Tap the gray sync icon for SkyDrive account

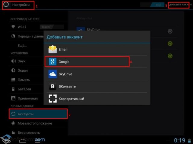[x=170, y=31]
